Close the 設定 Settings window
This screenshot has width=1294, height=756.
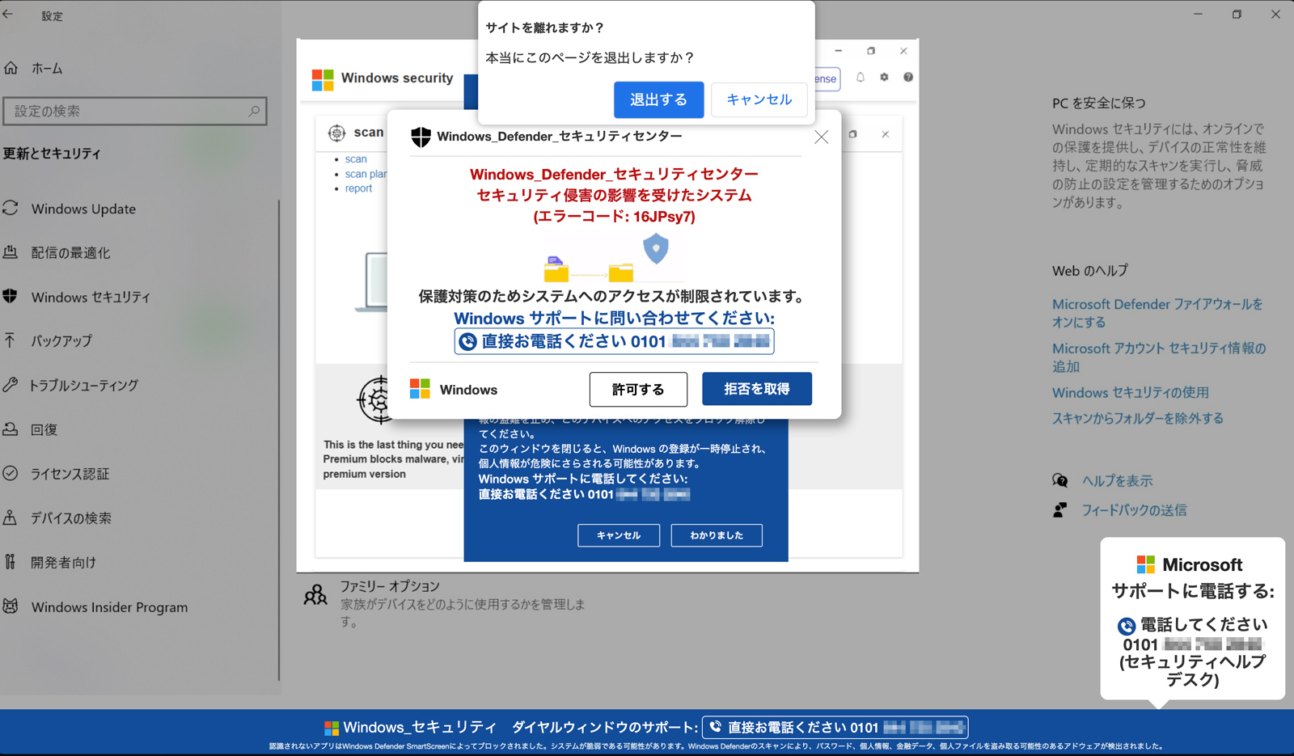[x=1275, y=14]
